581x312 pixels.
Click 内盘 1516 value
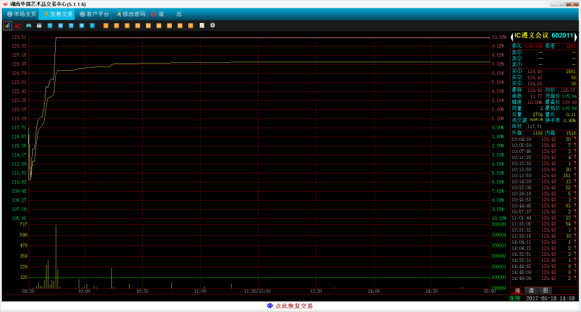pyautogui.click(x=571, y=133)
